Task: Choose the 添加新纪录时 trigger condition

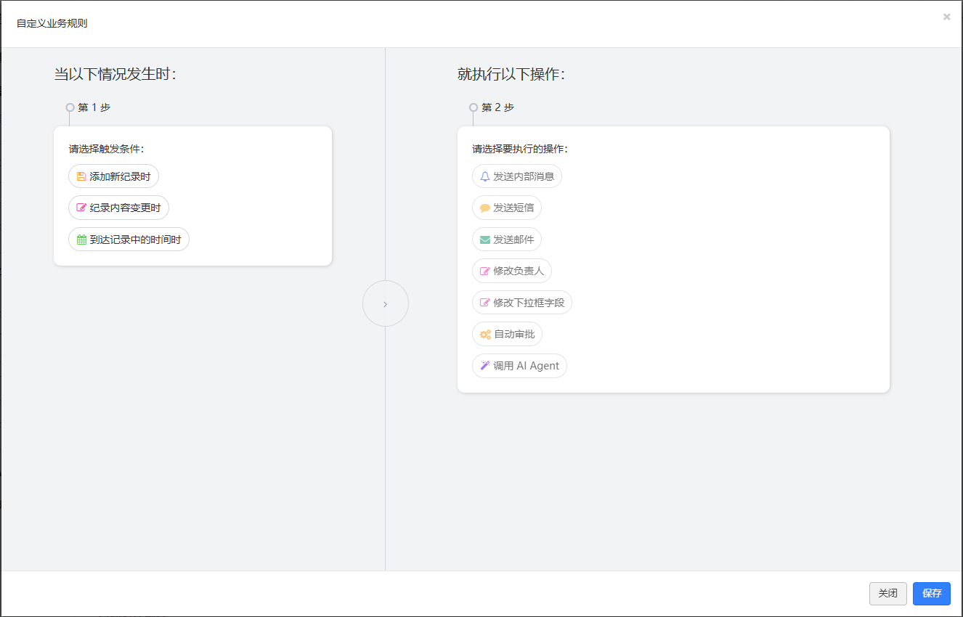Action: [x=113, y=176]
